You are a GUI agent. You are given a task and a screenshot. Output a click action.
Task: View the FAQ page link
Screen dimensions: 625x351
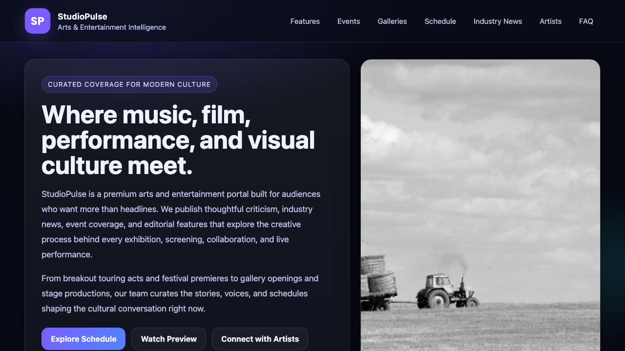tap(586, 21)
